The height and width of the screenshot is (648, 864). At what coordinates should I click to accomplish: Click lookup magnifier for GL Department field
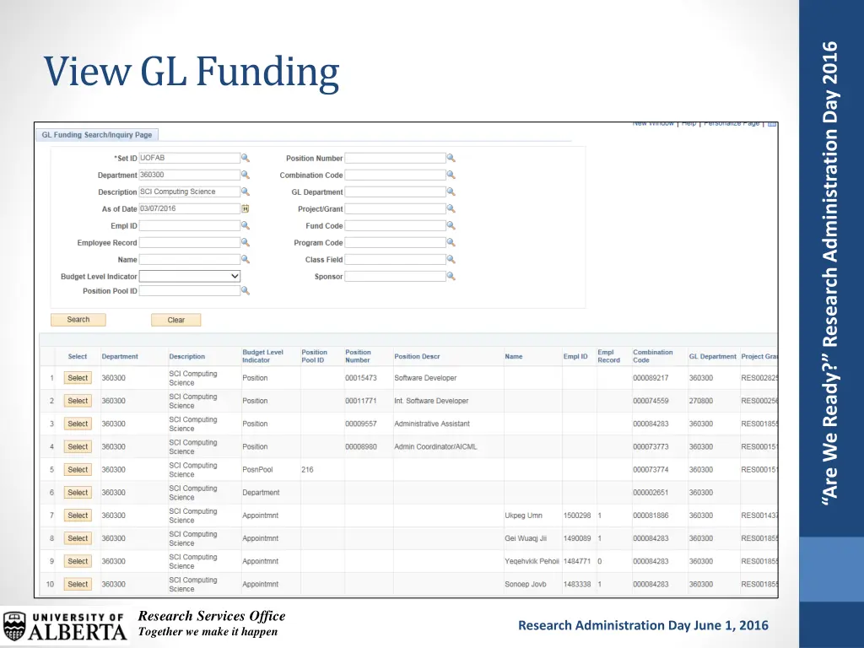[451, 192]
